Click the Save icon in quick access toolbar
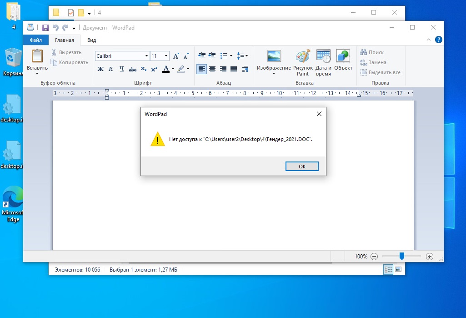 tap(45, 28)
